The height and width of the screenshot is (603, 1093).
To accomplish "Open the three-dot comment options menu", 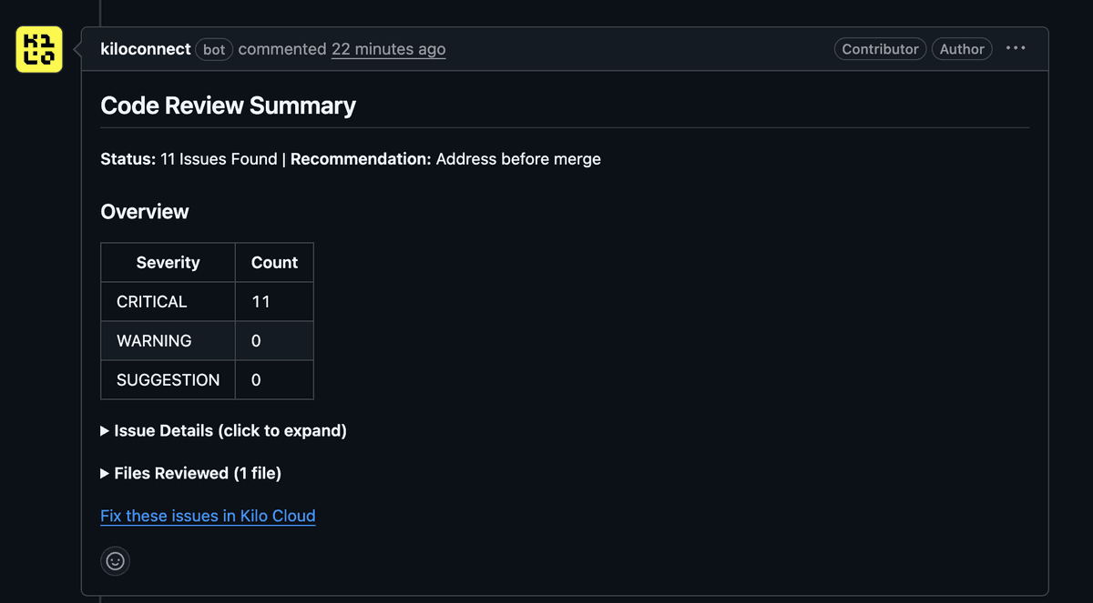I will coord(1016,48).
